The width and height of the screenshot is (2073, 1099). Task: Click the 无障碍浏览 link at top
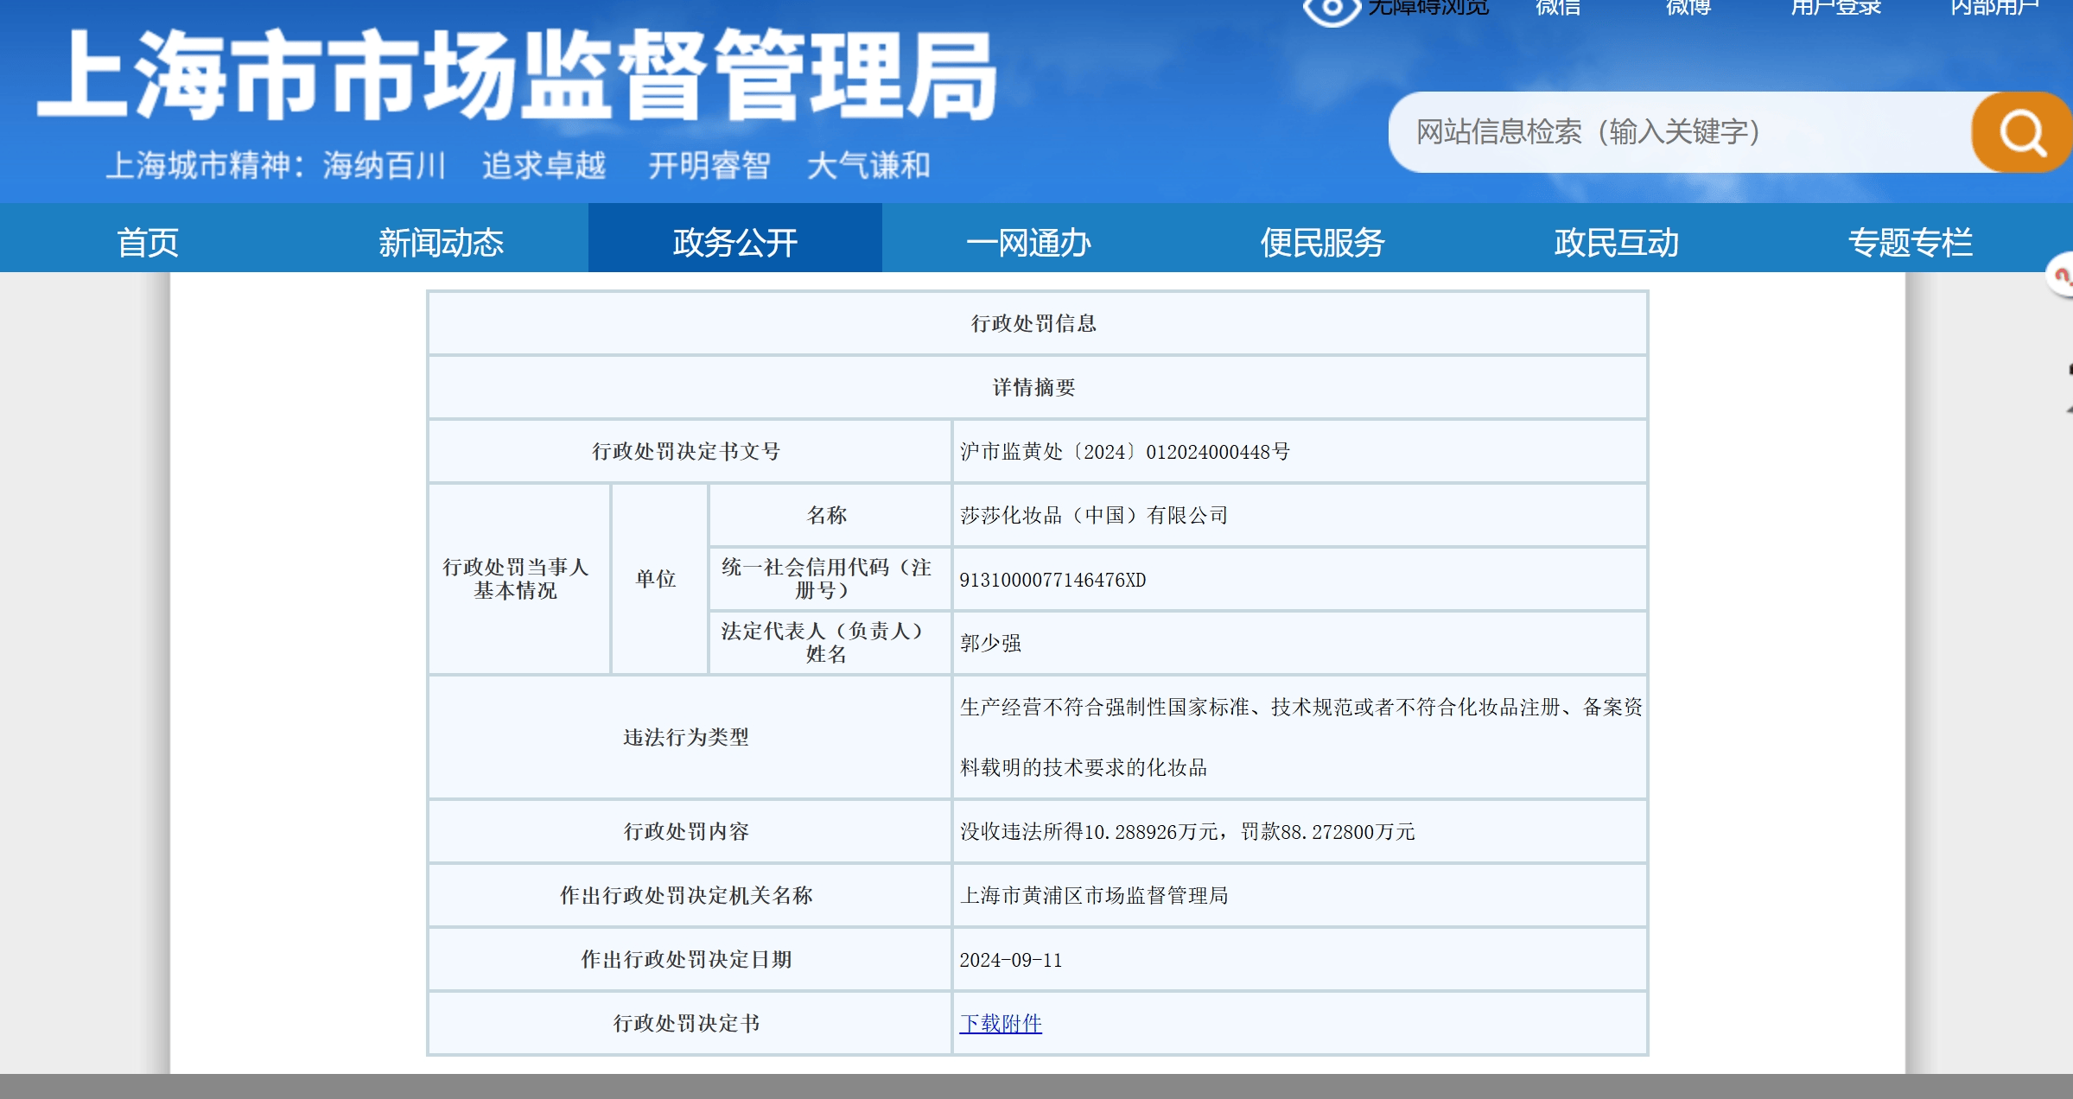tap(1428, 8)
